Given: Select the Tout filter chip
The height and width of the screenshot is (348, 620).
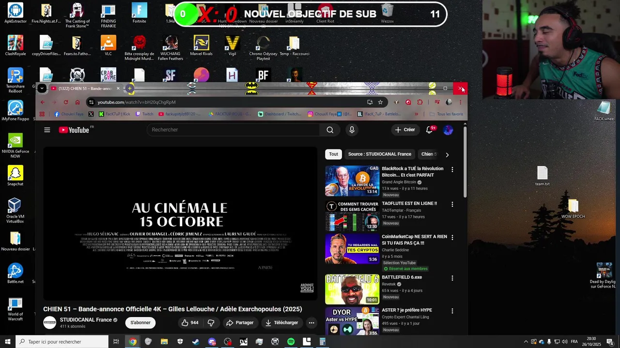Looking at the screenshot, I should (x=334, y=154).
